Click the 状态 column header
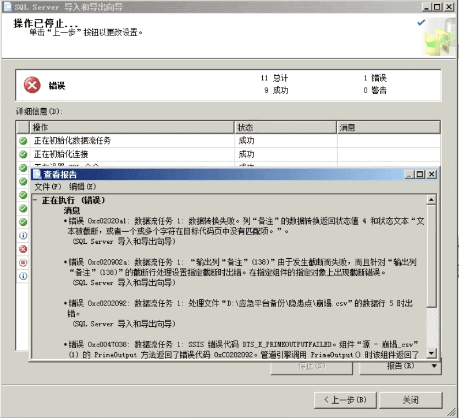 click(285, 127)
